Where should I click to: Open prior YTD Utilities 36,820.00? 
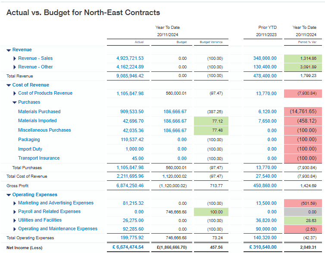click(266, 221)
